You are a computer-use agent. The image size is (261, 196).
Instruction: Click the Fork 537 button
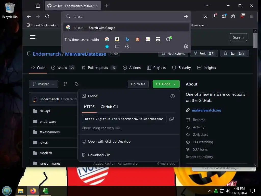coord(204,53)
